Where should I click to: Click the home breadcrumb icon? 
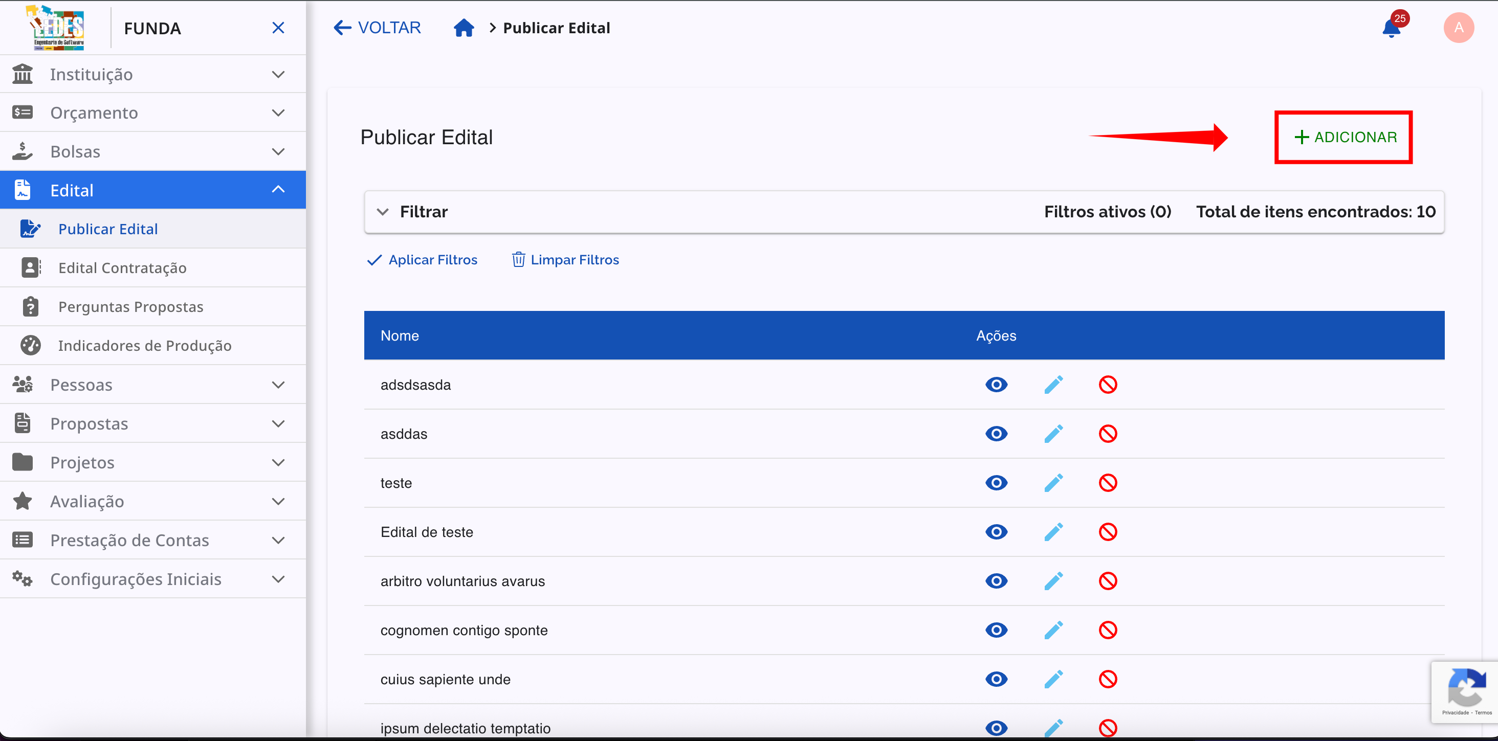point(464,27)
